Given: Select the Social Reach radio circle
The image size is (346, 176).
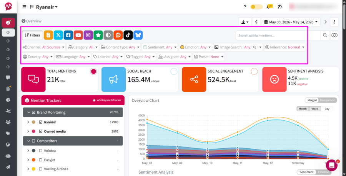Looking at the screenshot, I should tap(174, 71).
